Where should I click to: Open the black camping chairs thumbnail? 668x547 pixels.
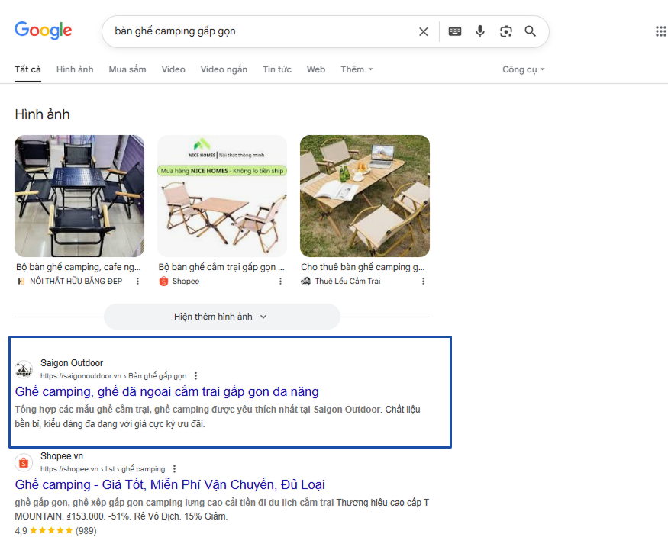pyautogui.click(x=79, y=196)
